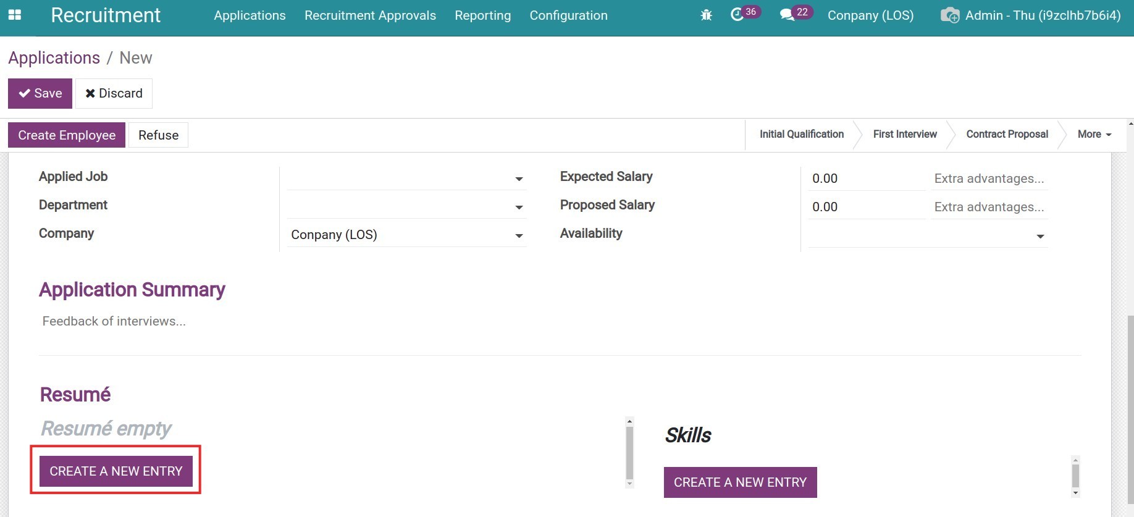Click the admin user avatar camera icon
The width and height of the screenshot is (1134, 517).
950,15
